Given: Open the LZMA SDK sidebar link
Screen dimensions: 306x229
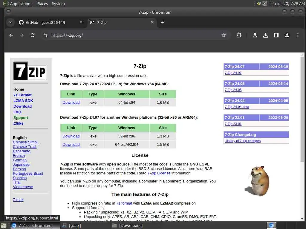Looking at the screenshot, I should pos(23,101).
